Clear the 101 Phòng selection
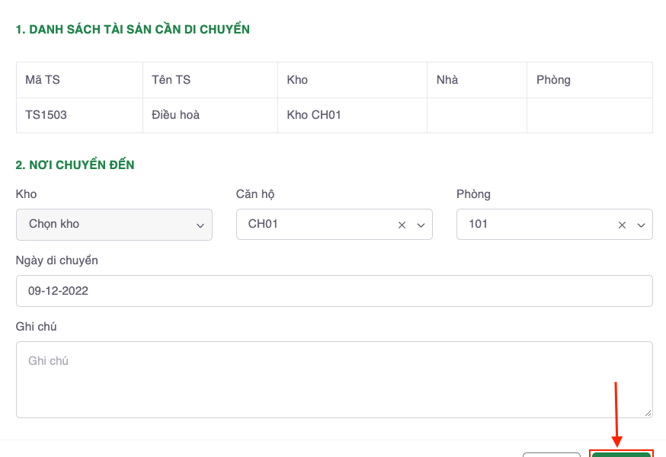Screen dimensions: 666x457 point(622,225)
